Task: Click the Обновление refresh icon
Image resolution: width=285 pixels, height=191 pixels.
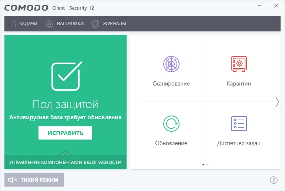Action: (x=171, y=124)
